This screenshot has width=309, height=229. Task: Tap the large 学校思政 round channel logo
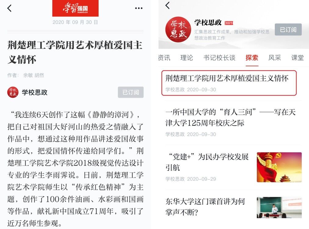point(178,30)
